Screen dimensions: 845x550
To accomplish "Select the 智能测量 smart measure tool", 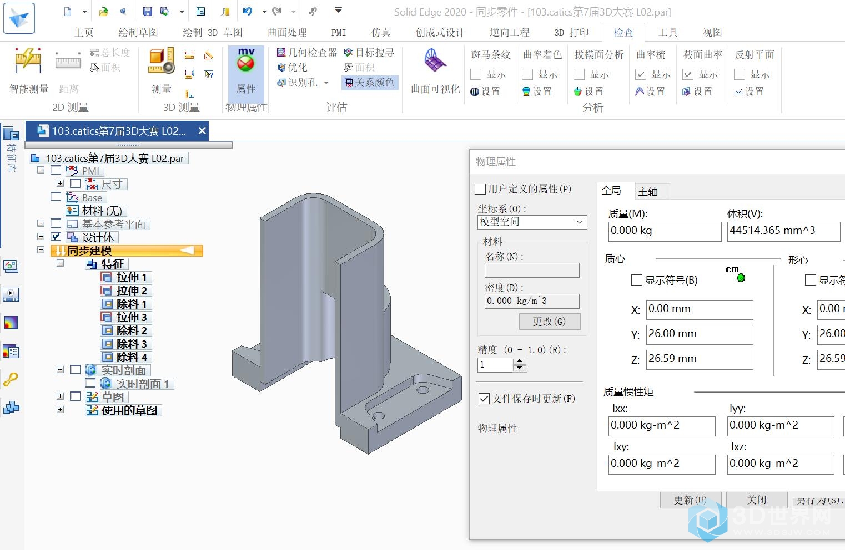I will tap(28, 71).
